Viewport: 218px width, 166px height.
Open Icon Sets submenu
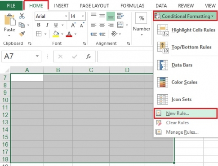tap(186, 99)
